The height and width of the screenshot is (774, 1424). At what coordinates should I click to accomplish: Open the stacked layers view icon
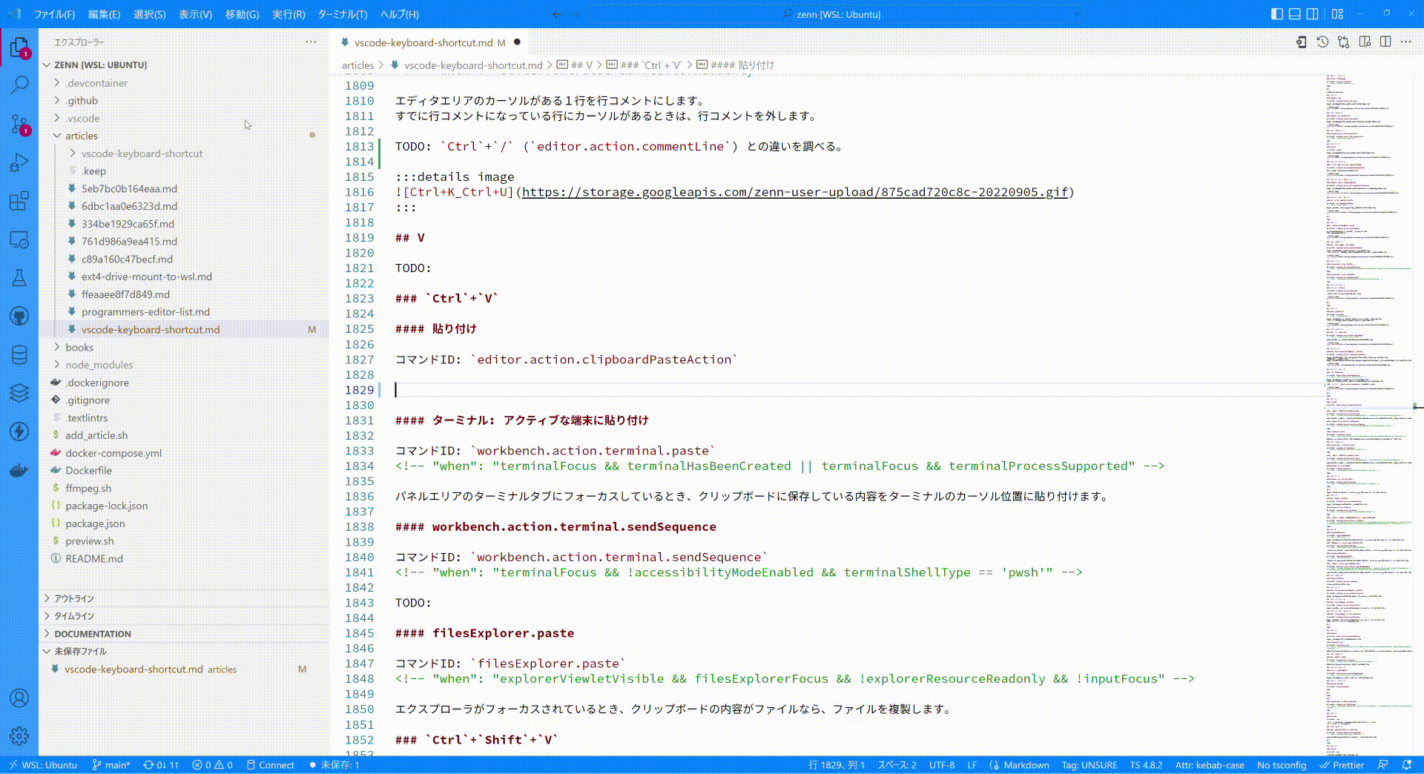point(19,393)
